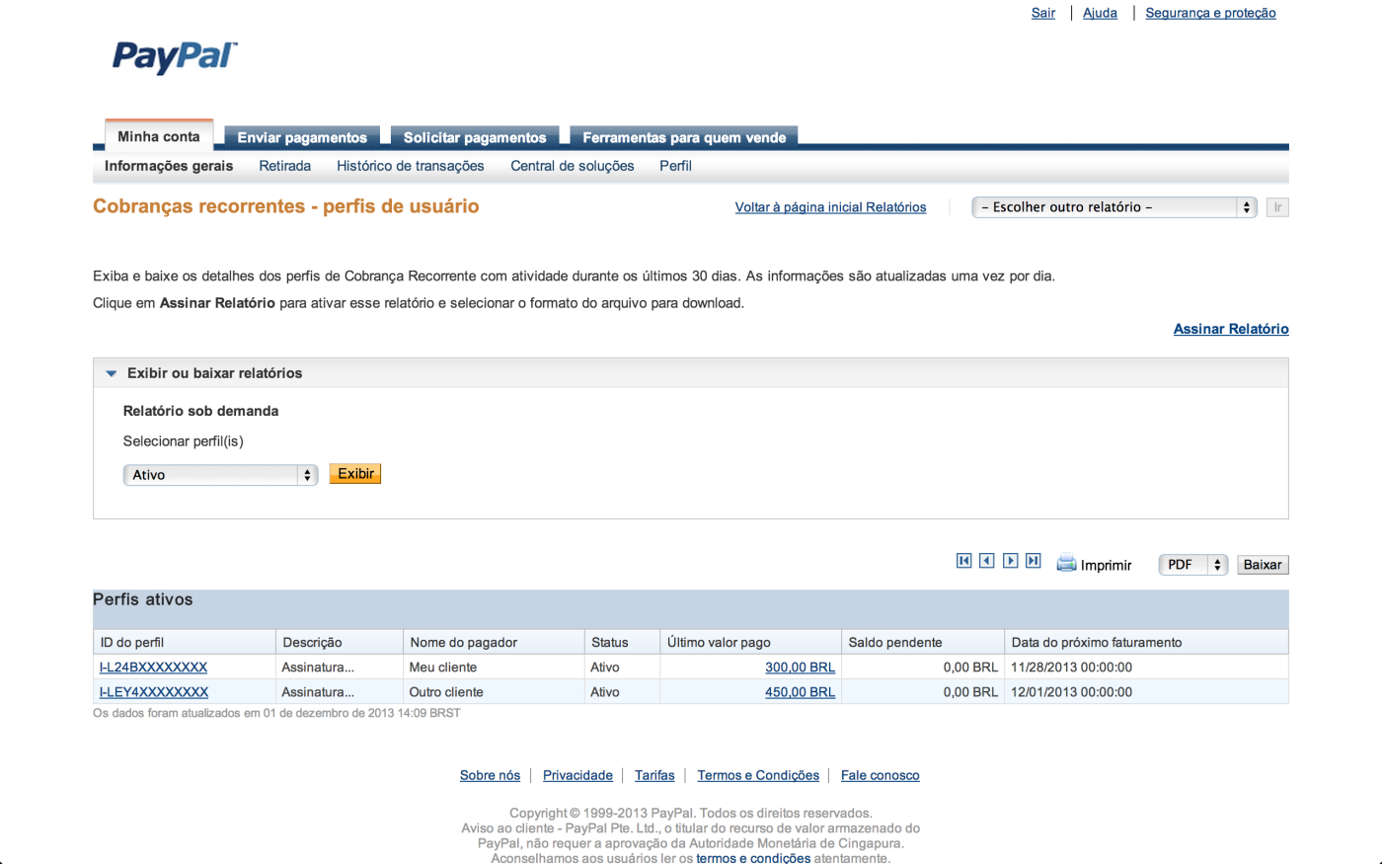Open the Ativo profile status dropdown
The height and width of the screenshot is (864, 1382).
click(220, 475)
